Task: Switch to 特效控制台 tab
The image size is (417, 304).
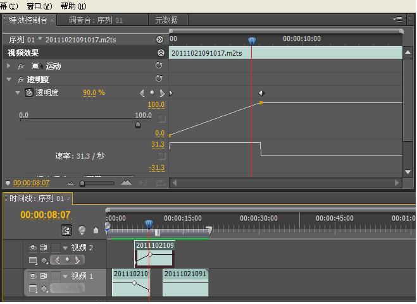Action: 28,20
